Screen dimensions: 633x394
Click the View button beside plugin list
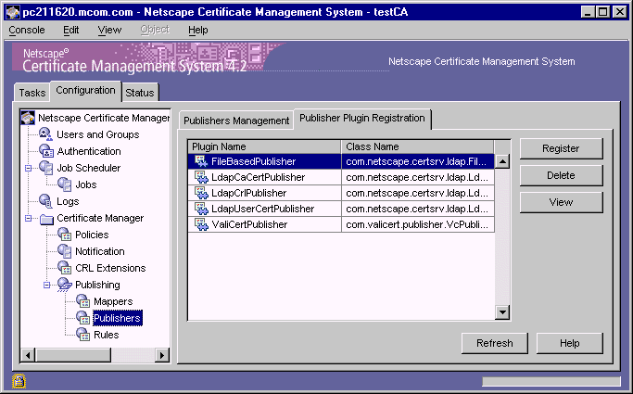pos(561,202)
